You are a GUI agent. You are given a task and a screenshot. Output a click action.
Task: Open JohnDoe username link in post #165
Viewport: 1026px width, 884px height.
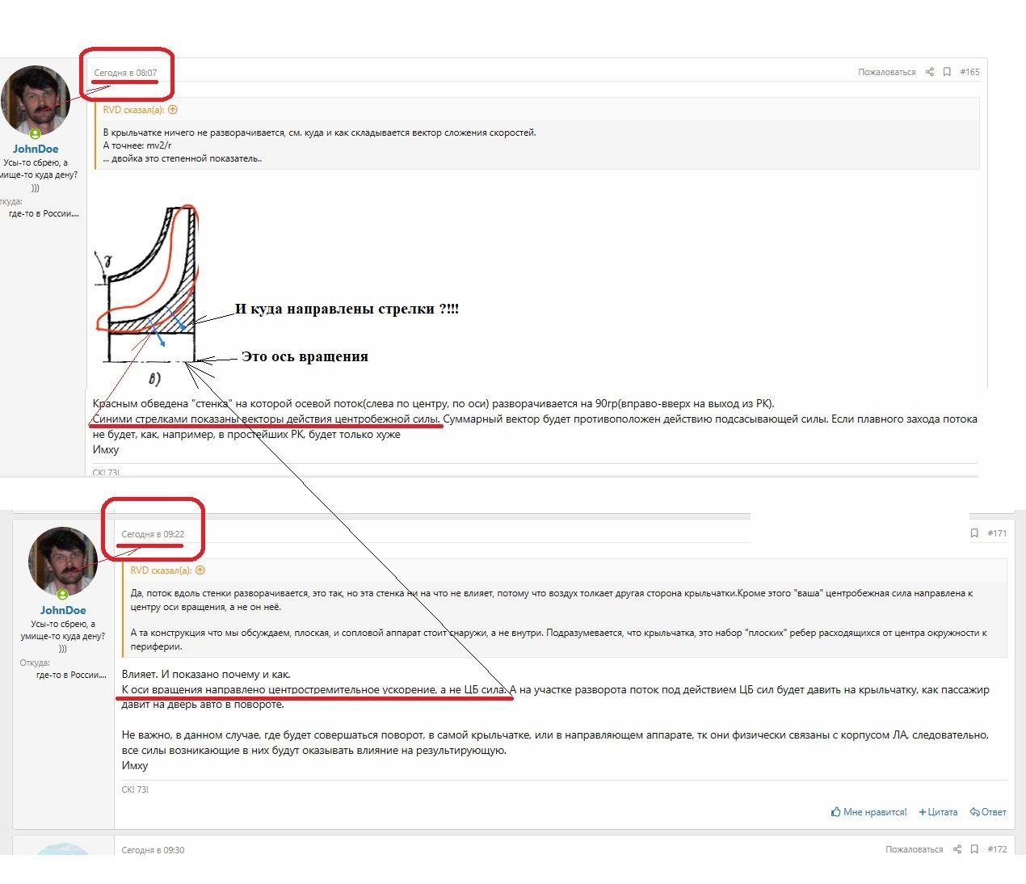(x=36, y=149)
